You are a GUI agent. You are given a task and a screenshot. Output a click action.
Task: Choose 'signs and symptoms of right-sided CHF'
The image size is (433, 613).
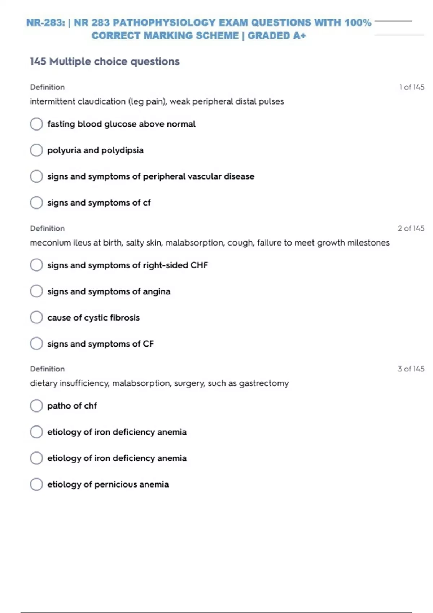(36, 265)
